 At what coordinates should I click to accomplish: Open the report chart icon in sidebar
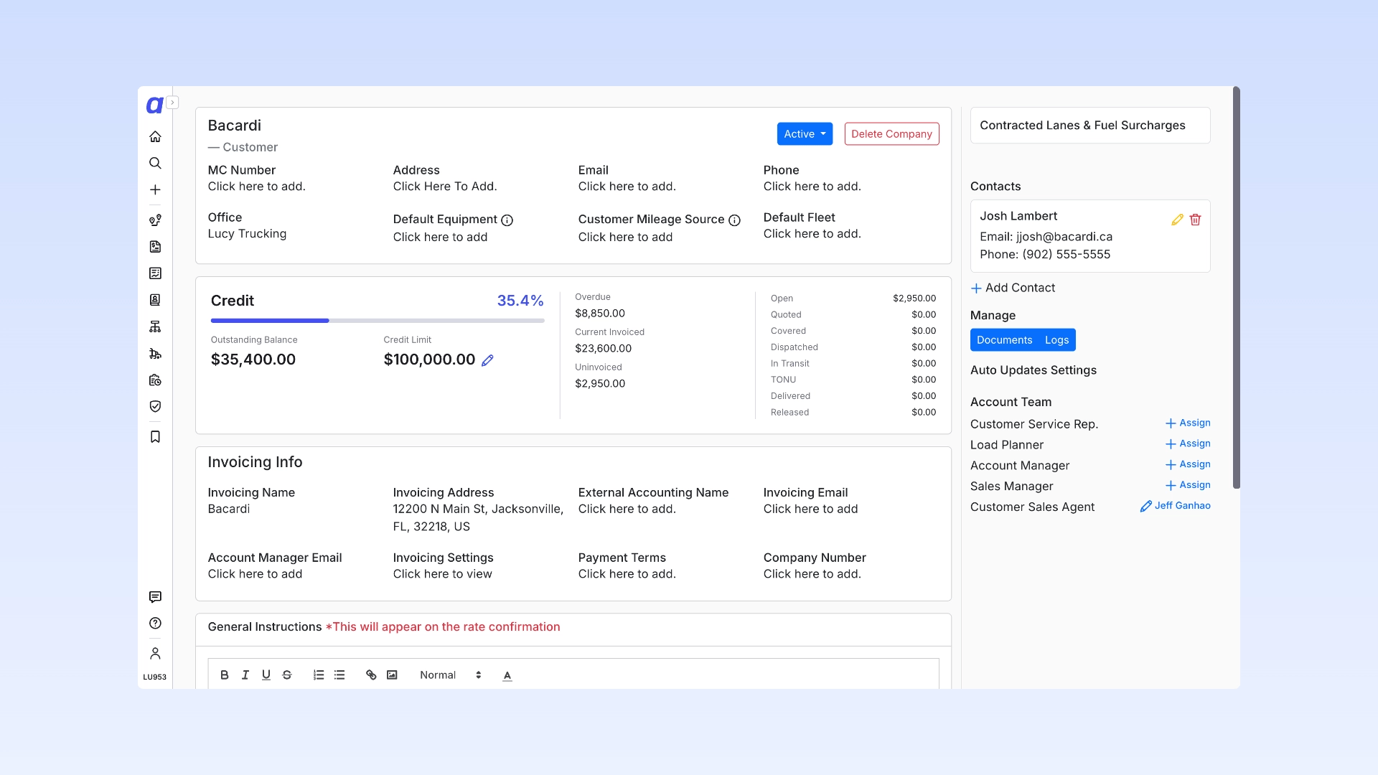tap(155, 273)
